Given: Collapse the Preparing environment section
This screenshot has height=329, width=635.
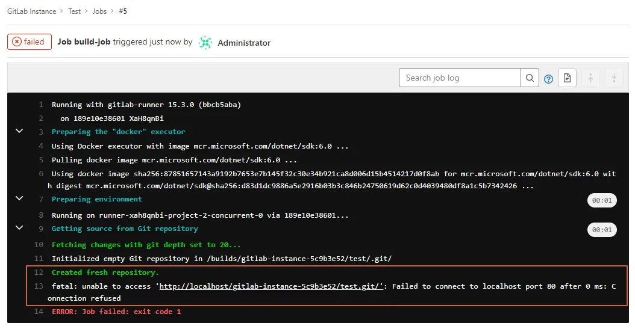Looking at the screenshot, I should (19, 198).
